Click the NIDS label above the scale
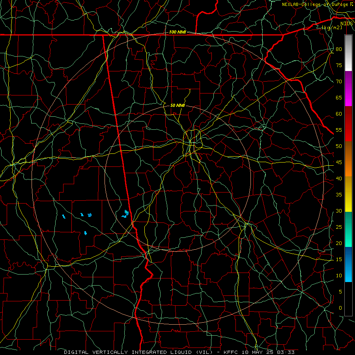The height and width of the screenshot is (355, 355). coord(346,24)
